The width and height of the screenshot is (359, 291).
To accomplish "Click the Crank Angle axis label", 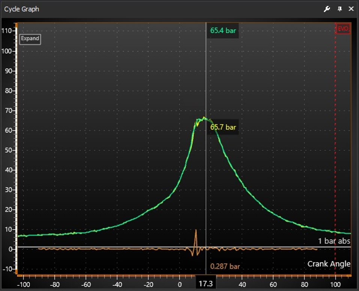I will point(329,264).
